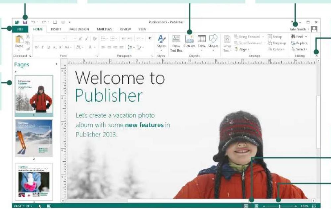
Task: Click the Find binoculars button
Action: (299, 37)
